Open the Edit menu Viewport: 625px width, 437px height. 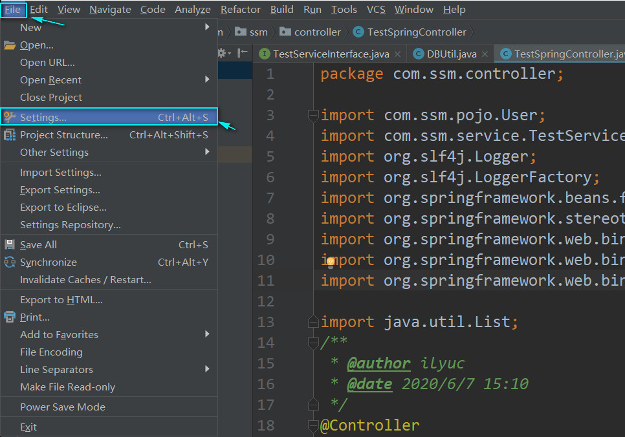(39, 10)
